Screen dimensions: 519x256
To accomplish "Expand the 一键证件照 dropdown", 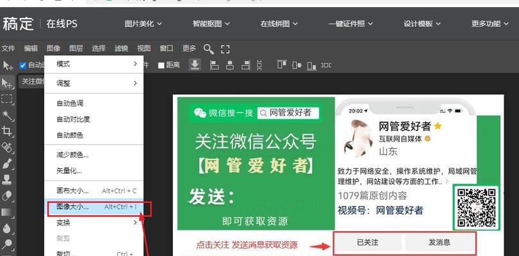I will tap(350, 24).
